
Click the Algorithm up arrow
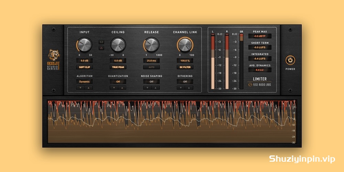pos(89,88)
